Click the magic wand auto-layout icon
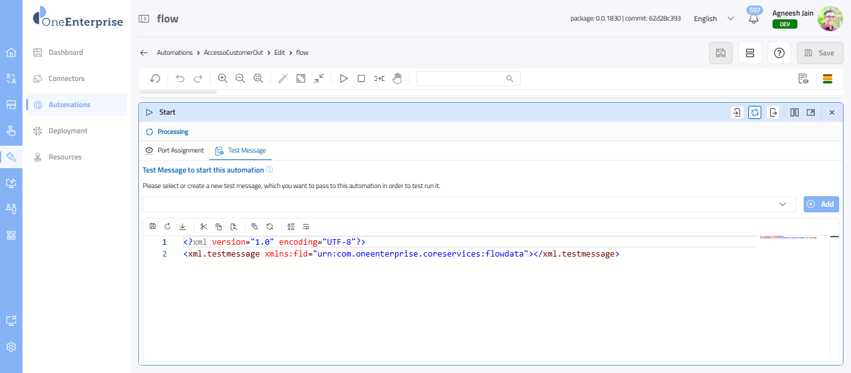This screenshot has width=851, height=373. pos(283,78)
